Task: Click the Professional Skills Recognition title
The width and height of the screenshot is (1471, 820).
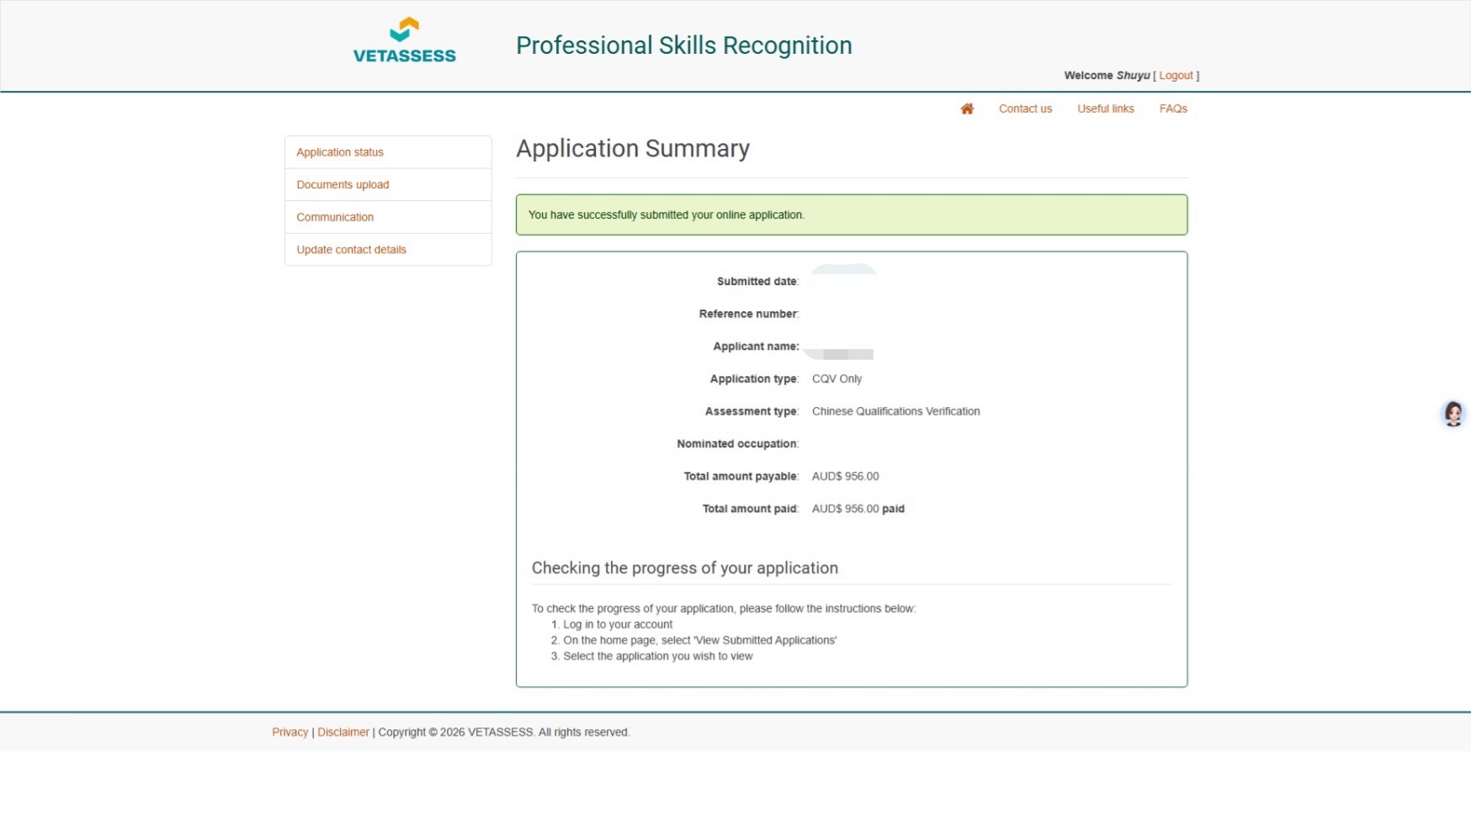Action: click(x=683, y=45)
